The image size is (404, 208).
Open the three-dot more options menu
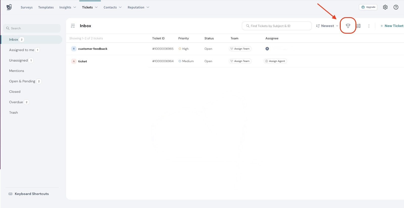click(369, 26)
